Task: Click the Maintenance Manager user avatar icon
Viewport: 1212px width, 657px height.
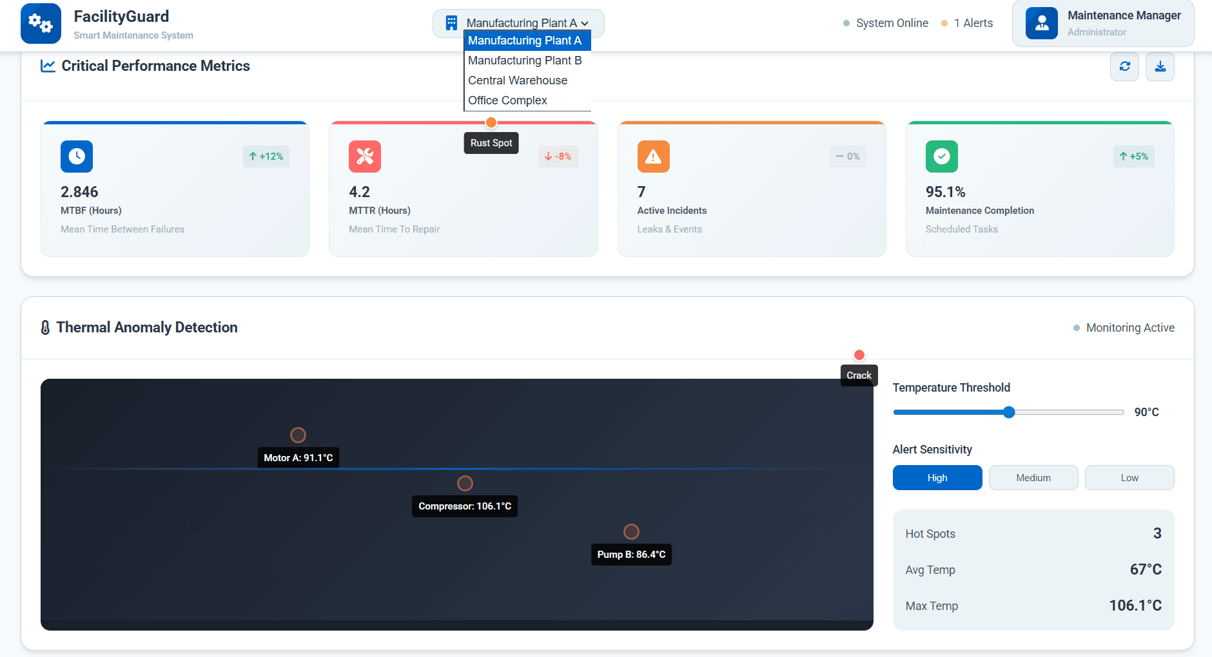Action: (1041, 24)
